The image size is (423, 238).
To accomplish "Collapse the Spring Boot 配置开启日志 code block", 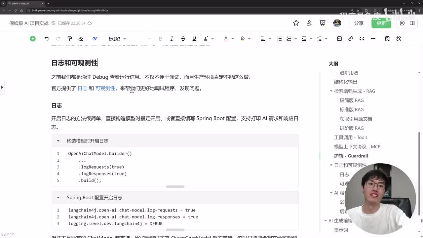I will pos(58,197).
